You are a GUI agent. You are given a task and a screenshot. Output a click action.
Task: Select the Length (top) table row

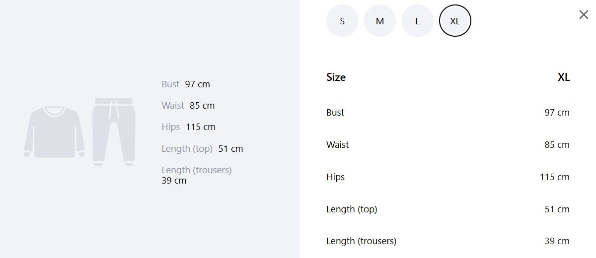point(448,209)
